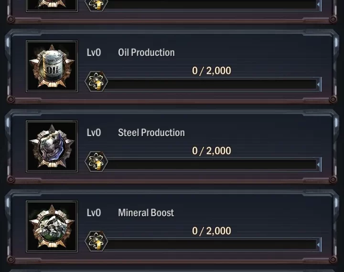Viewport: 344px width, 272px height.
Task: Hit the atom upgrade icon under Mineral Boost
Action: 96,242
